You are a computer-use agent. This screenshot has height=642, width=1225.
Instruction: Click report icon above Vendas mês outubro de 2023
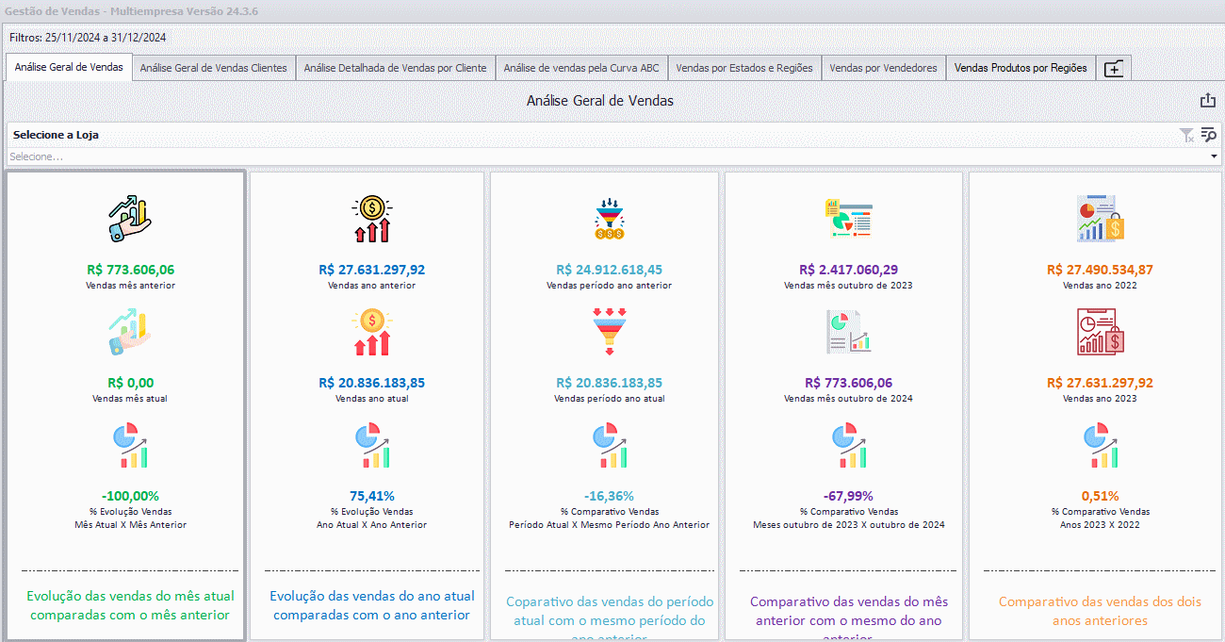pos(848,219)
